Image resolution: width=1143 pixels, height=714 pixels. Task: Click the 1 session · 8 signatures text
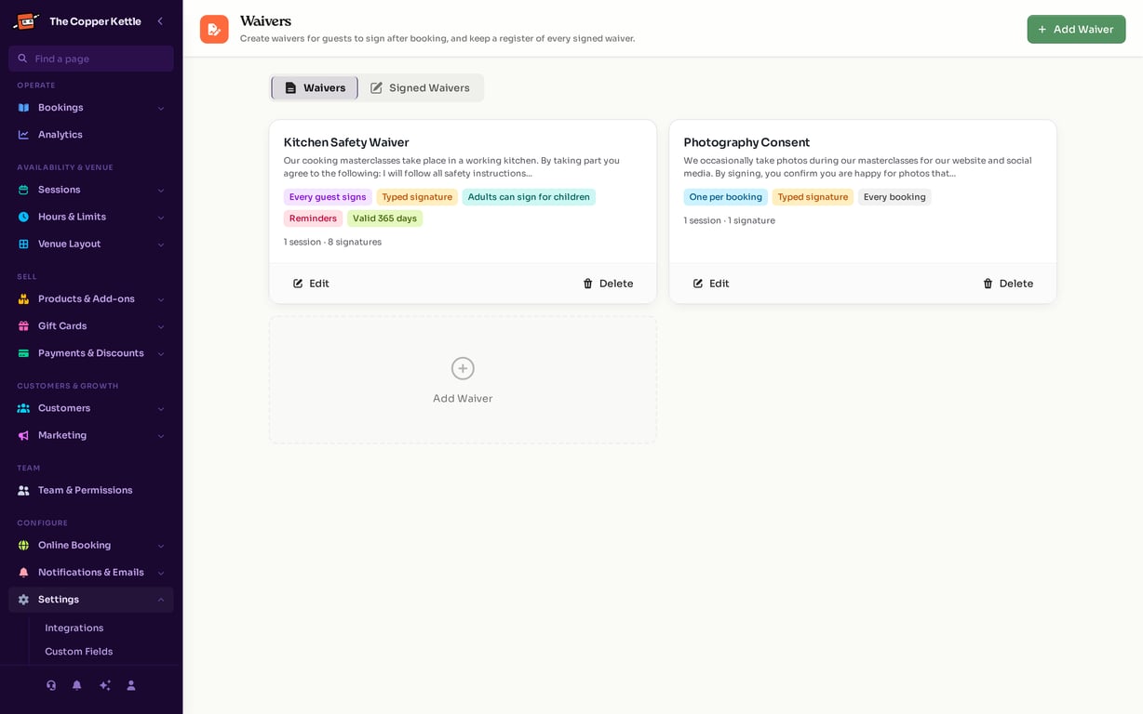(332, 242)
